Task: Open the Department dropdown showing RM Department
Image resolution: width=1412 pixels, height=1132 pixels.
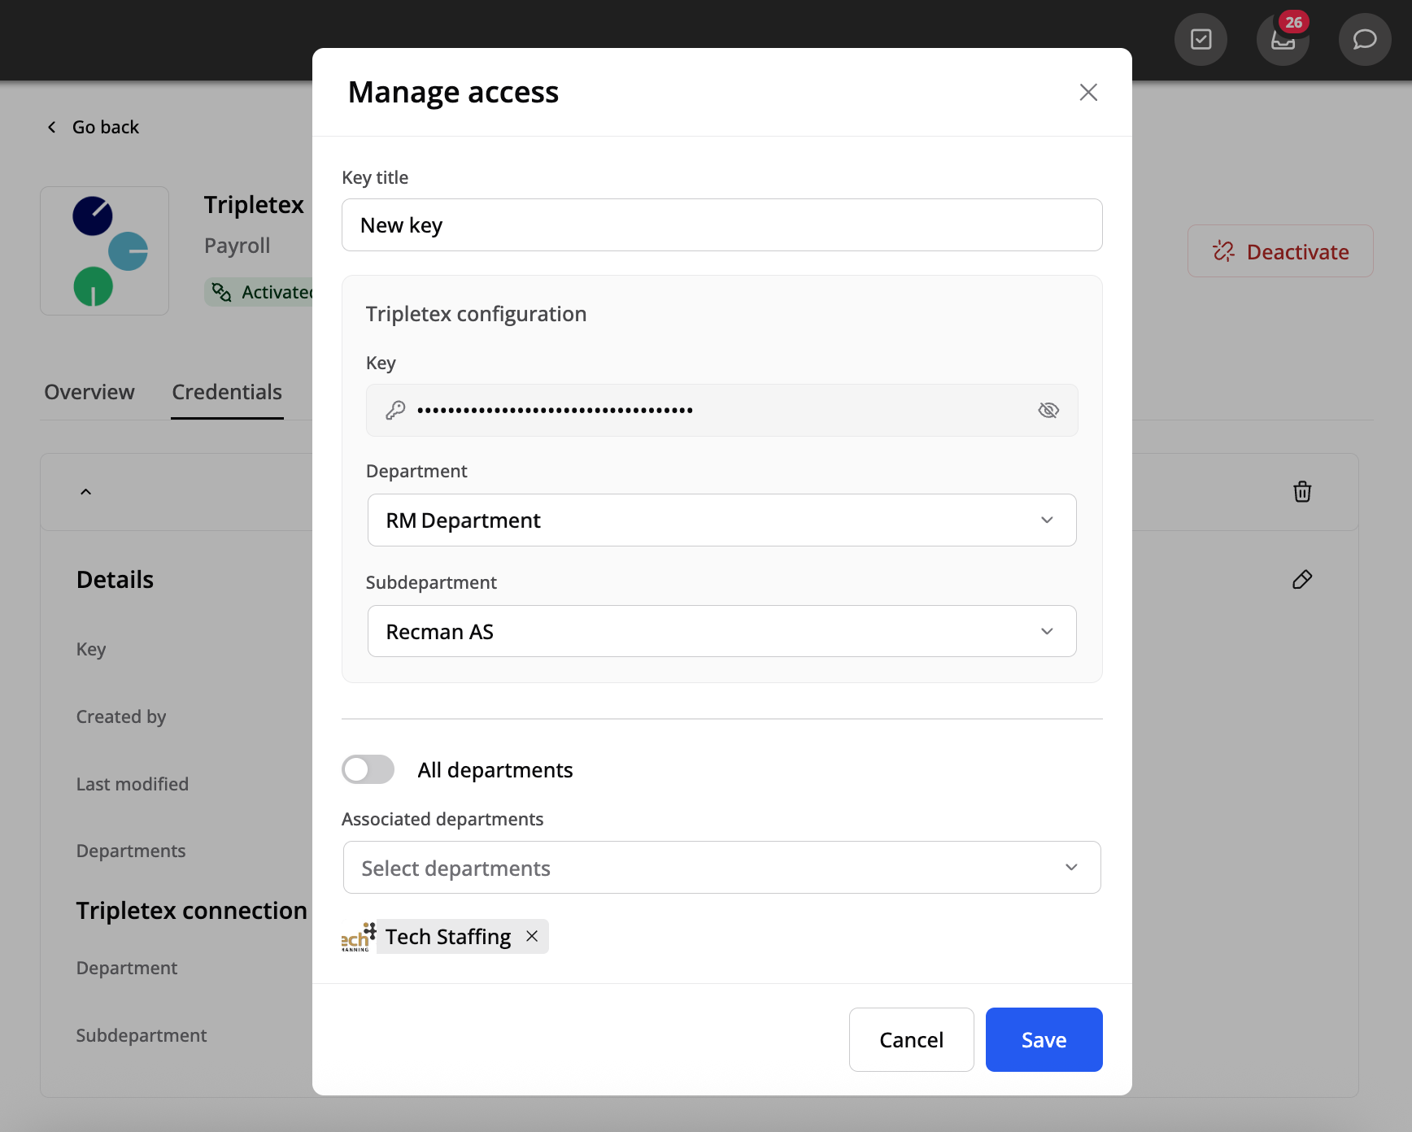Action: (721, 520)
